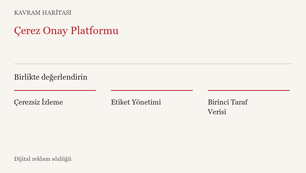Click red bar above Etiket Yönetimi

[152, 90]
